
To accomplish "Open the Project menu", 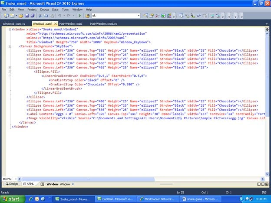I will 32,10.
